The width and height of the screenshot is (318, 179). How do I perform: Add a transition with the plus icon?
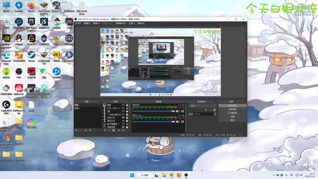pyautogui.click(x=206, y=110)
